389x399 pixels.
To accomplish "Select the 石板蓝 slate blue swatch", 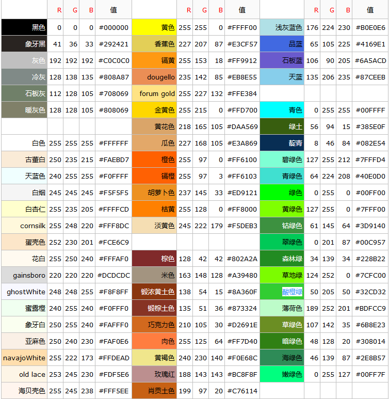I will coord(282,60).
